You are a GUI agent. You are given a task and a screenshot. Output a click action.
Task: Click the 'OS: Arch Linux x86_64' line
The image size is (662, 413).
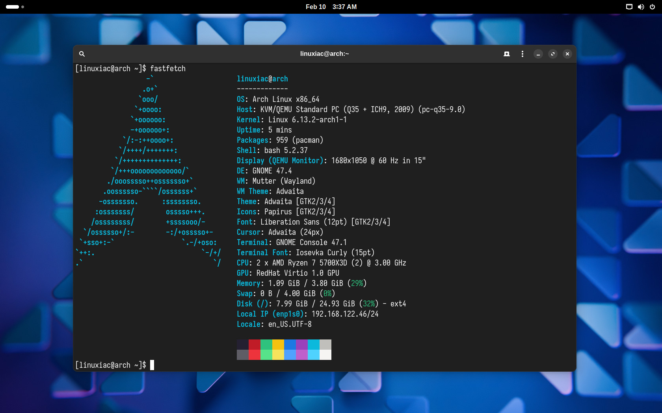click(278, 99)
